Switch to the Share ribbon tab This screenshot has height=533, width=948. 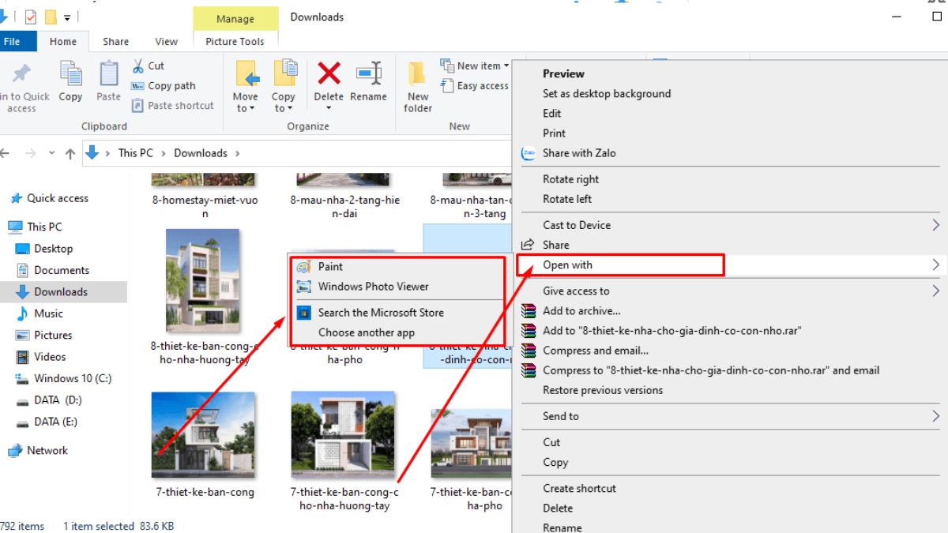(115, 42)
